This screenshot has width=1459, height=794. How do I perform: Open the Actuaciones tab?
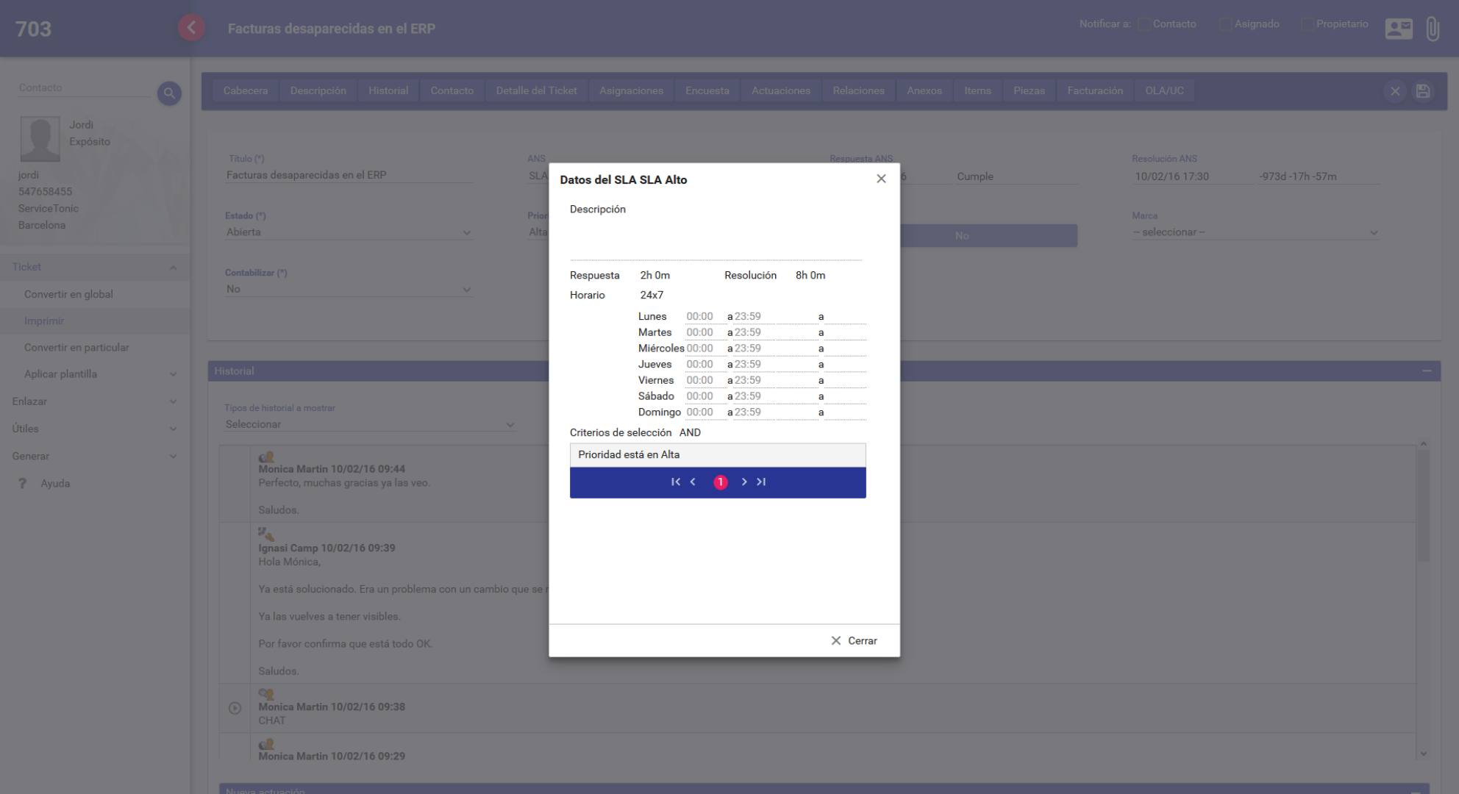point(781,90)
